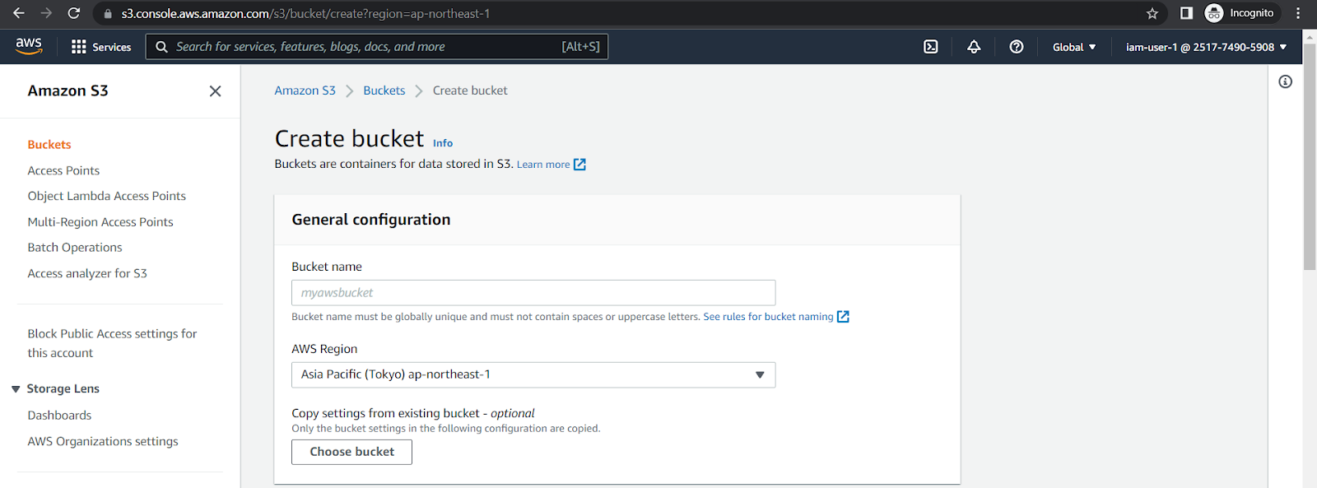Open the AWS Region select box
This screenshot has height=488, width=1317.
533,374
